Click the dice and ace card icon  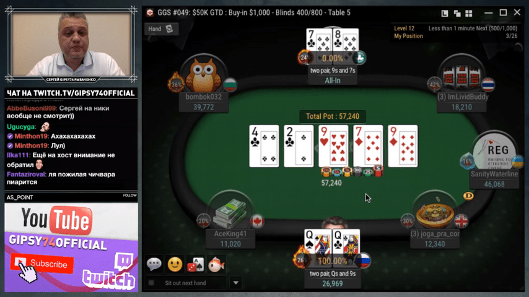[x=195, y=264]
